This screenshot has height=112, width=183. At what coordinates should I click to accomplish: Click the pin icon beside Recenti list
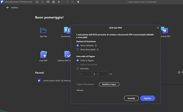pyautogui.click(x=179, y=72)
